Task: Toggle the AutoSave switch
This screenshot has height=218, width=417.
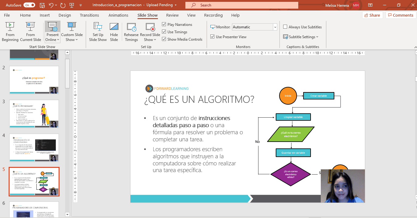Action: coord(29,5)
